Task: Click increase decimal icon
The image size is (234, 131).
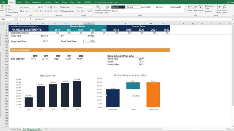Action: [x=88, y=11]
